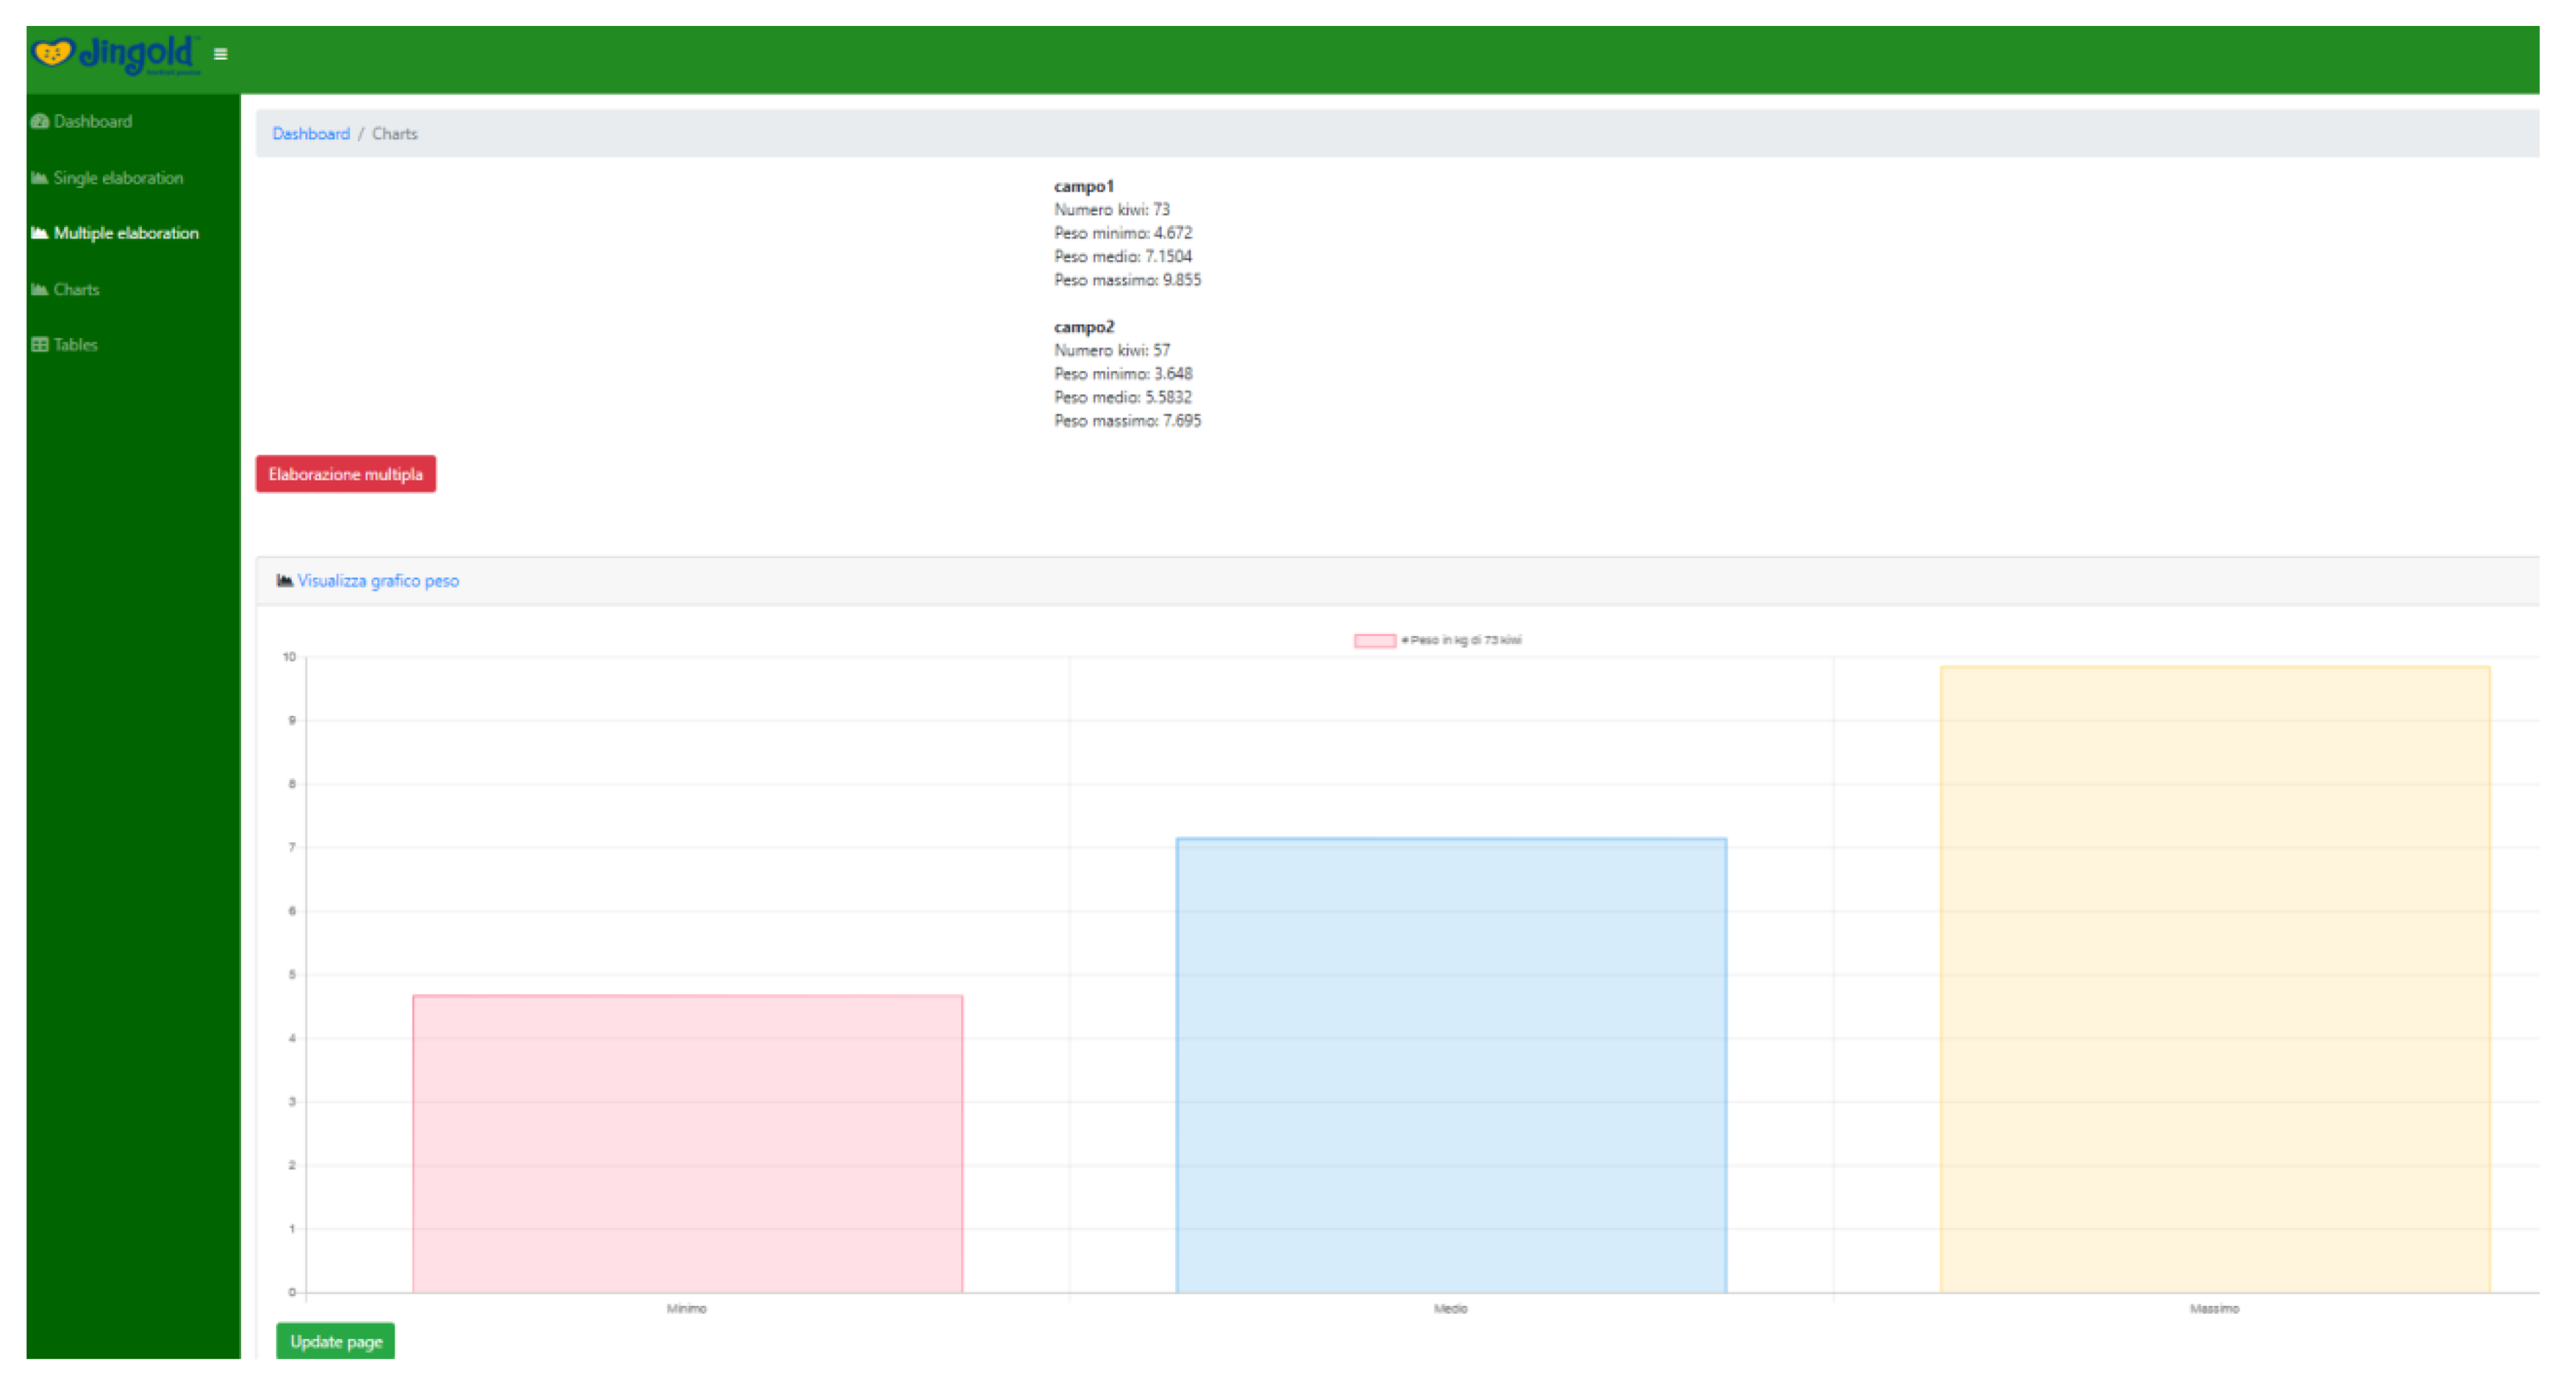Image resolution: width=2576 pixels, height=1383 pixels.
Task: Click the Single elaboration chart icon
Action: coord(40,178)
